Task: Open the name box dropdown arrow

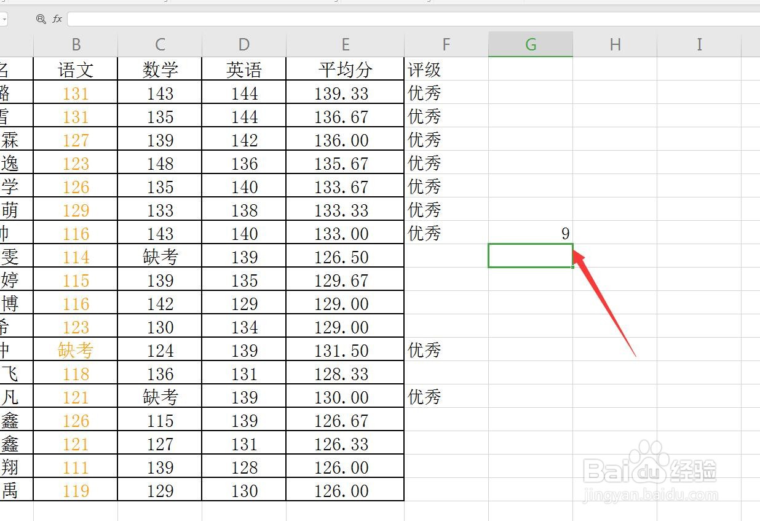Action: (6, 19)
